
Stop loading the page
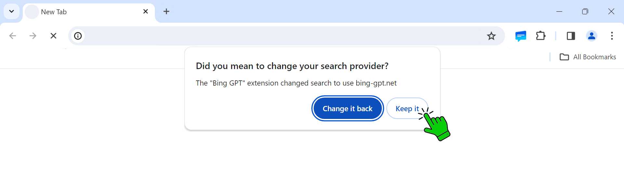(x=54, y=36)
